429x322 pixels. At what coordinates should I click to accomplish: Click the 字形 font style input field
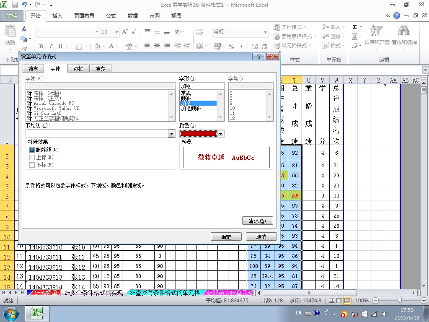202,86
